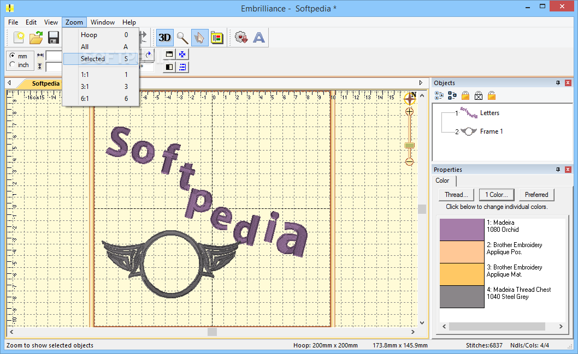Viewport: 578px width, 354px height.
Task: Collapse all items in Objects panel
Action: point(452,96)
